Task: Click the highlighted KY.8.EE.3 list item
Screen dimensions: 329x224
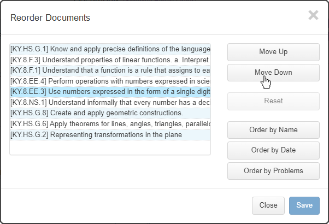Action: [110, 92]
